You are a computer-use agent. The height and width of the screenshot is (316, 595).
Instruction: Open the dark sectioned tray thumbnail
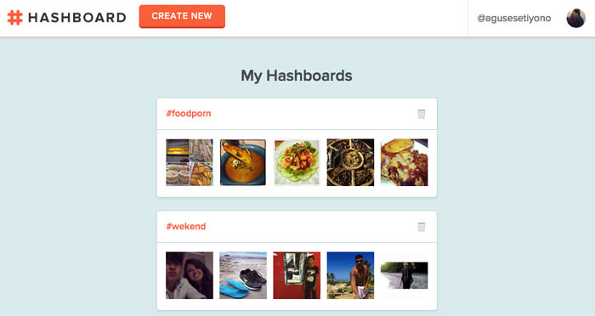point(350,162)
